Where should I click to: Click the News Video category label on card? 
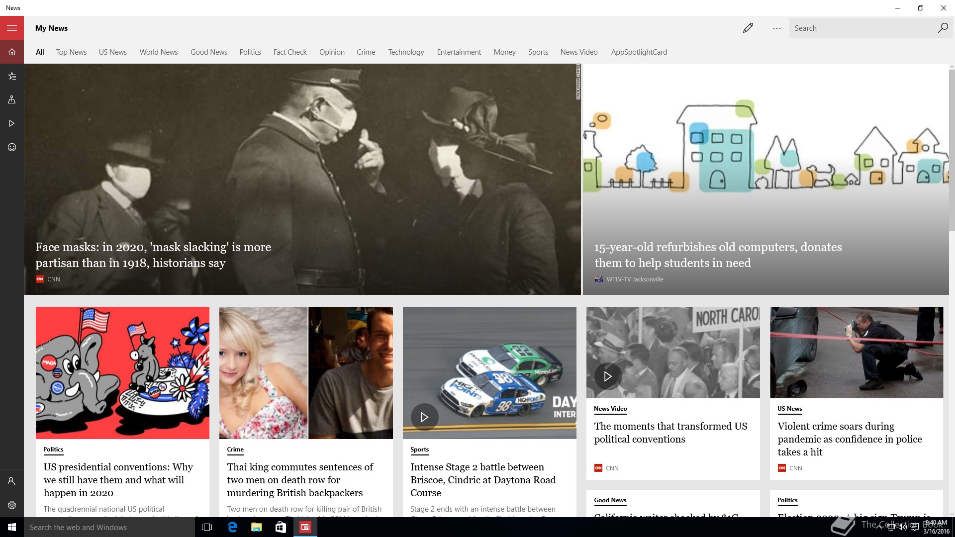[x=610, y=409]
